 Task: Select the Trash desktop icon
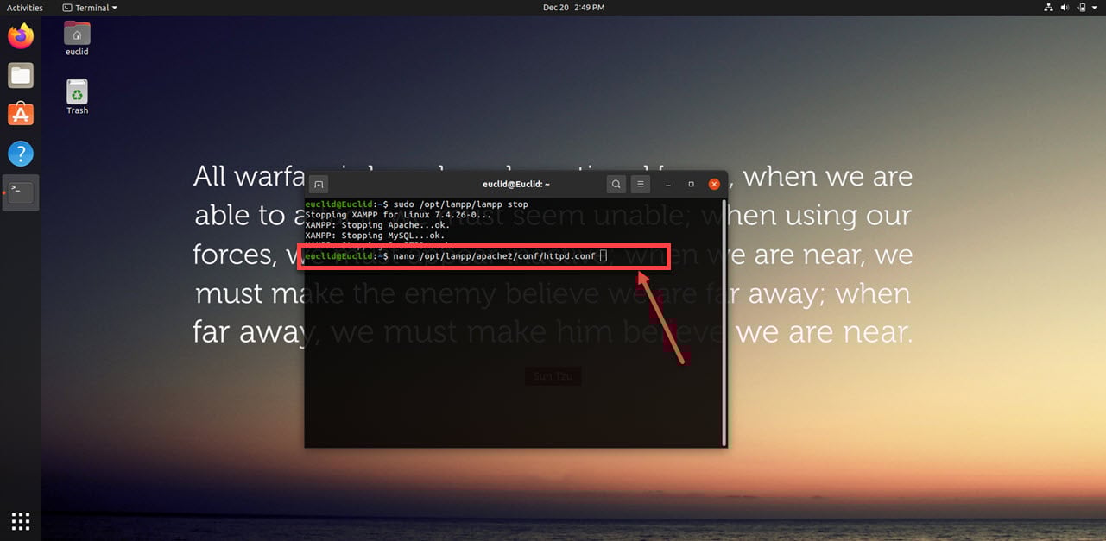point(77,97)
